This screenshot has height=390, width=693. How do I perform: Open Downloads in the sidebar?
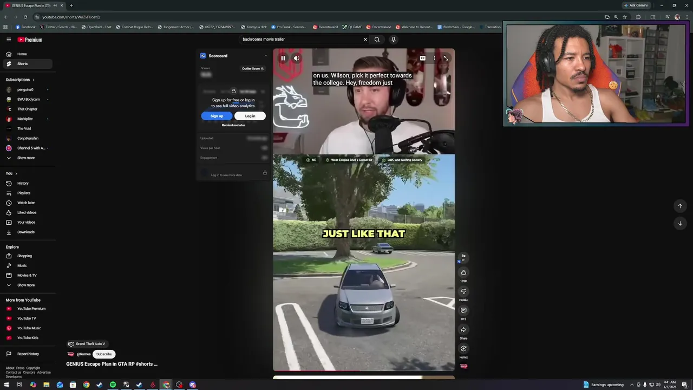(27, 232)
